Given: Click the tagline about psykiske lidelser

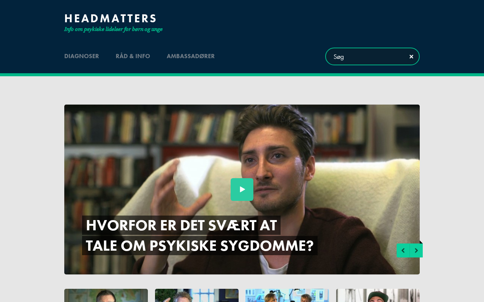Looking at the screenshot, I should [x=113, y=29].
